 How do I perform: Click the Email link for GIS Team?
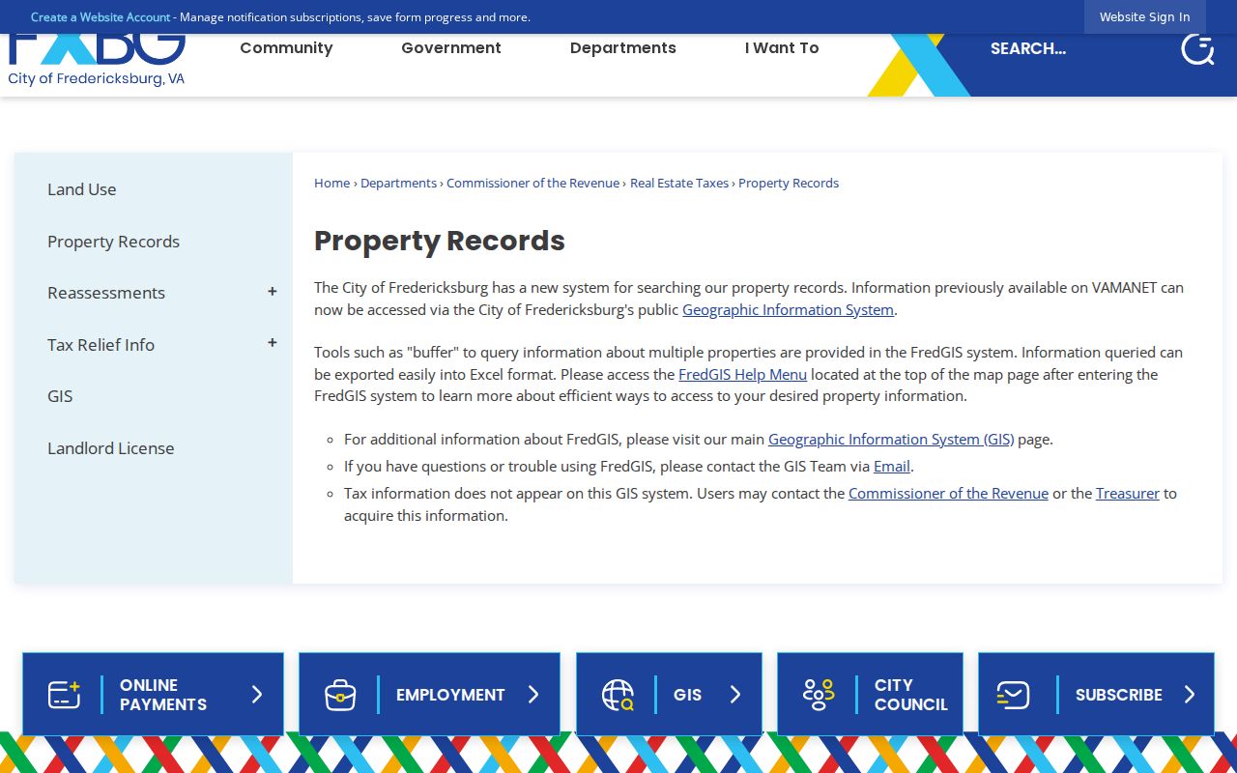(892, 467)
